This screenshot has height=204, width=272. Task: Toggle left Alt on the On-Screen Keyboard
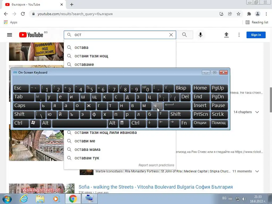pos(46,123)
